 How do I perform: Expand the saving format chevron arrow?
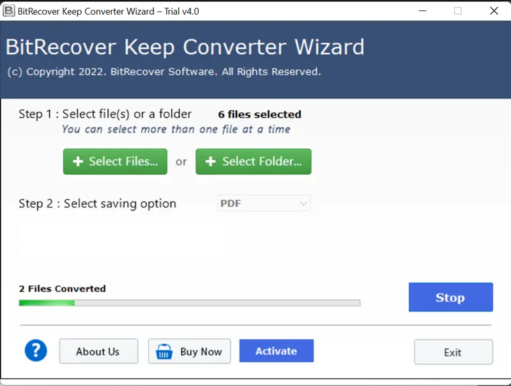[x=303, y=204]
